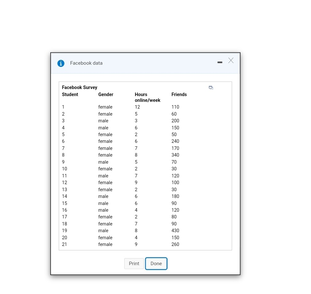Click the Friends column header

point(179,94)
